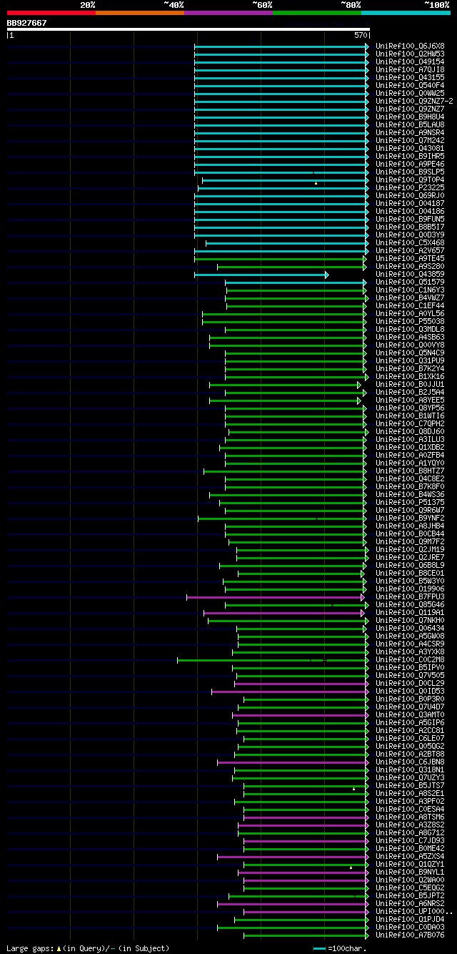Select hit label UniRef100_B5JTS7
Image resolution: width=457 pixels, height=954 pixels.
point(410,785)
